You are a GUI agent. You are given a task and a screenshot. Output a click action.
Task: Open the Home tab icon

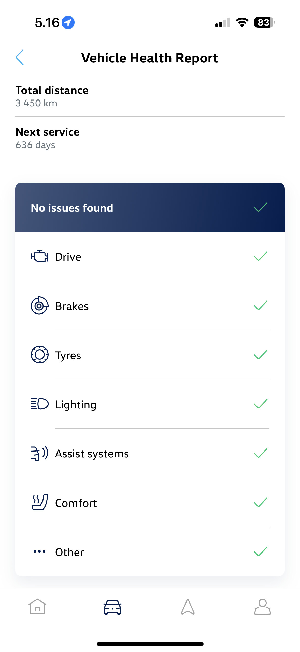pos(37,607)
